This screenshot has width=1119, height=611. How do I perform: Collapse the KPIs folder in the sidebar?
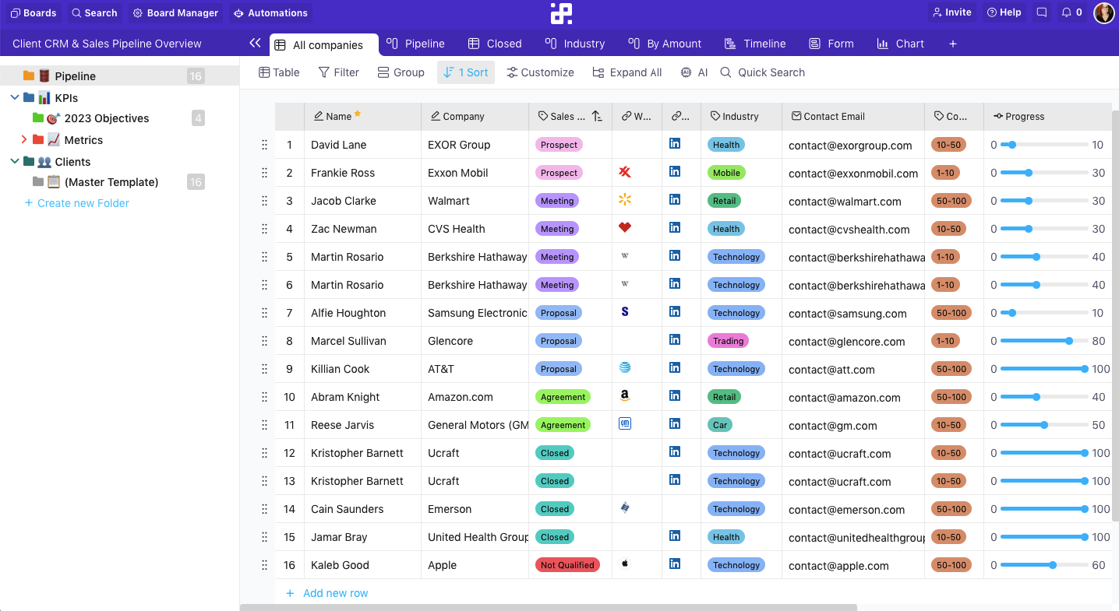click(x=14, y=97)
